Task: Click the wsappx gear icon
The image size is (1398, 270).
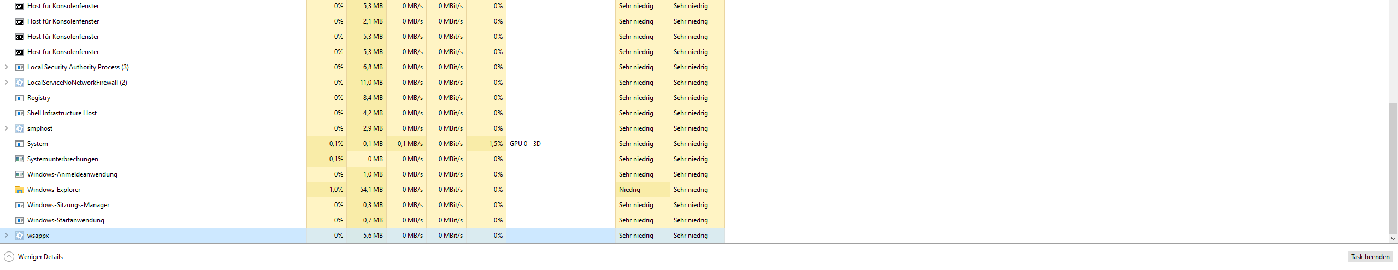Action: 20,236
